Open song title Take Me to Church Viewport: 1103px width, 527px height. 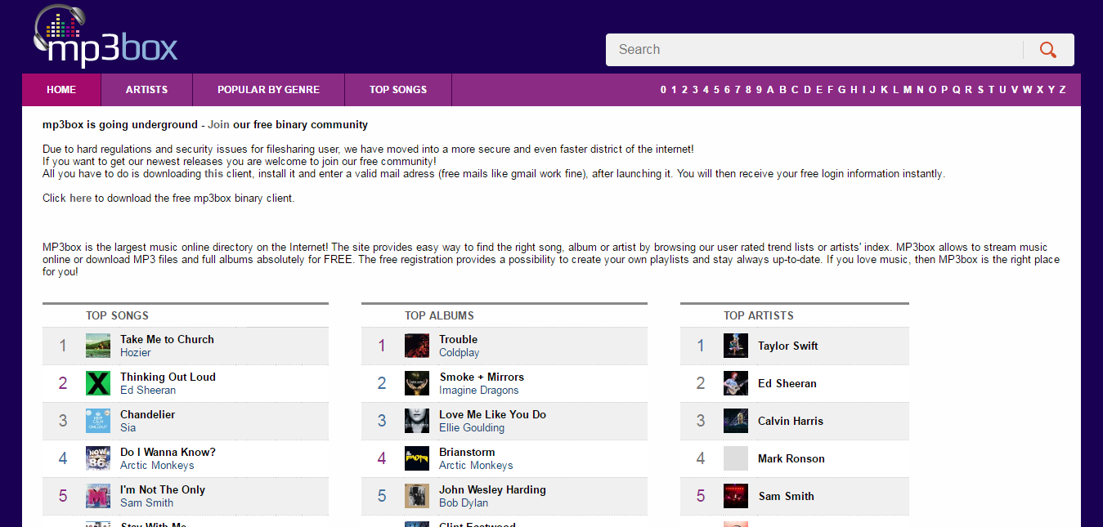[x=167, y=339]
